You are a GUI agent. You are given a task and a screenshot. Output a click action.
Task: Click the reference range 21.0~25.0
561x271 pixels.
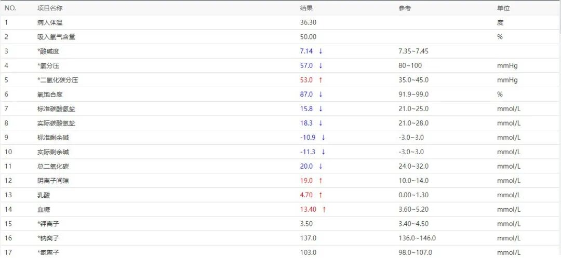click(413, 109)
